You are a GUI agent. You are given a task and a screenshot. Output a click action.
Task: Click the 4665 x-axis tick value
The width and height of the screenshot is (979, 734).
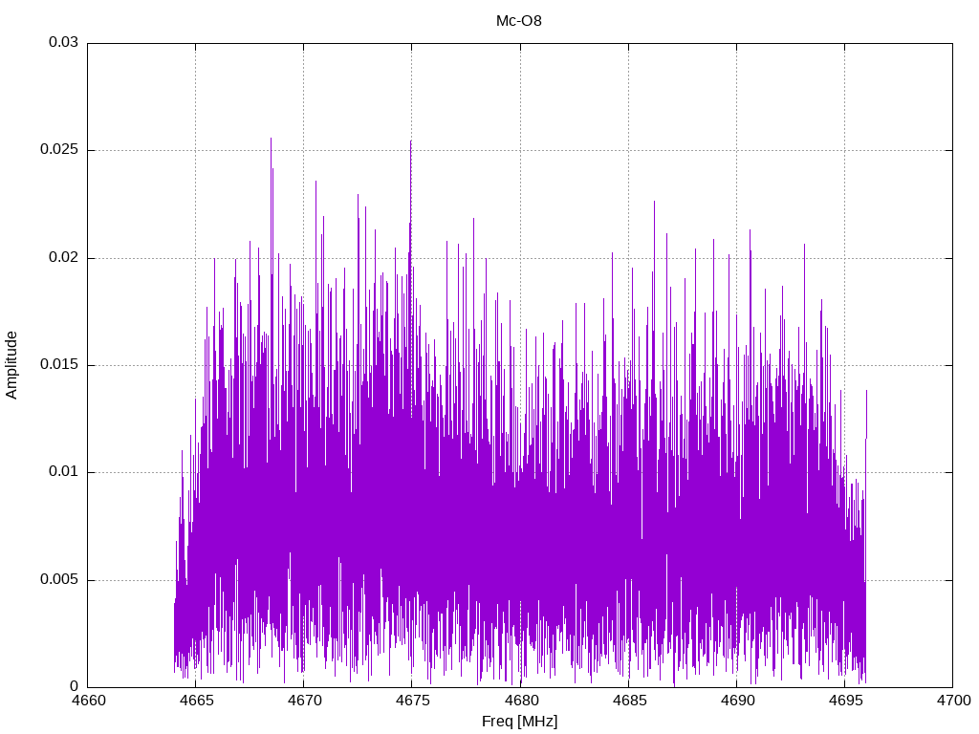click(x=196, y=701)
